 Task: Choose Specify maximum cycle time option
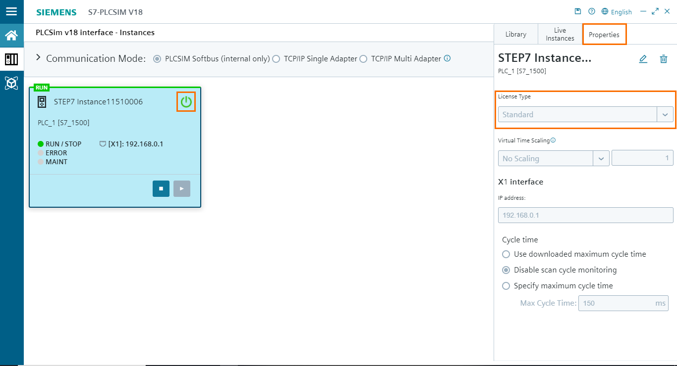[506, 286]
